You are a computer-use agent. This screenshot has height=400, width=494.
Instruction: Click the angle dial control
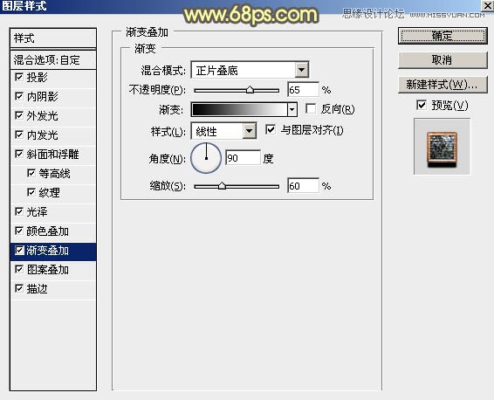point(206,158)
